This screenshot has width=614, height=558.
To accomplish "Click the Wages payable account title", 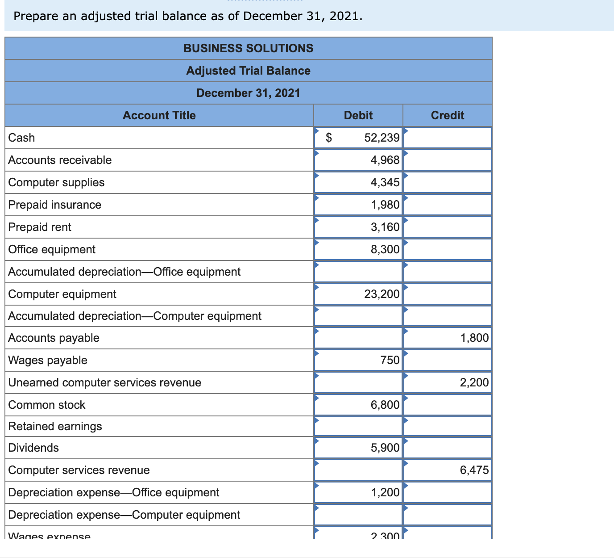I will 48,360.
